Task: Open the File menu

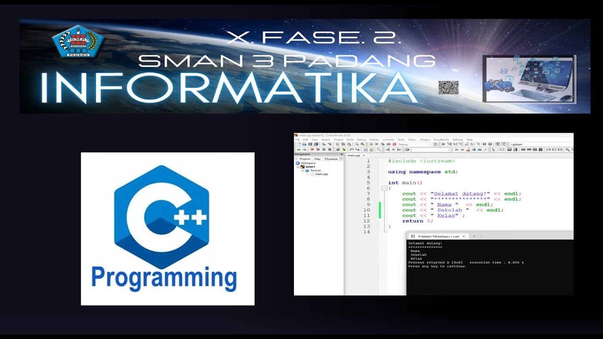Action: coord(297,139)
